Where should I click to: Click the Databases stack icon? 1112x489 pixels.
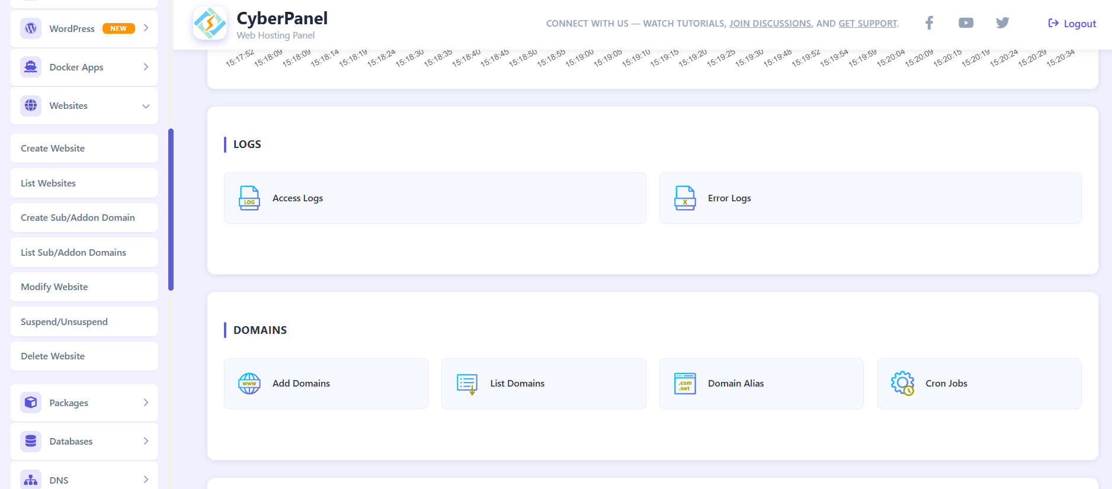(31, 441)
